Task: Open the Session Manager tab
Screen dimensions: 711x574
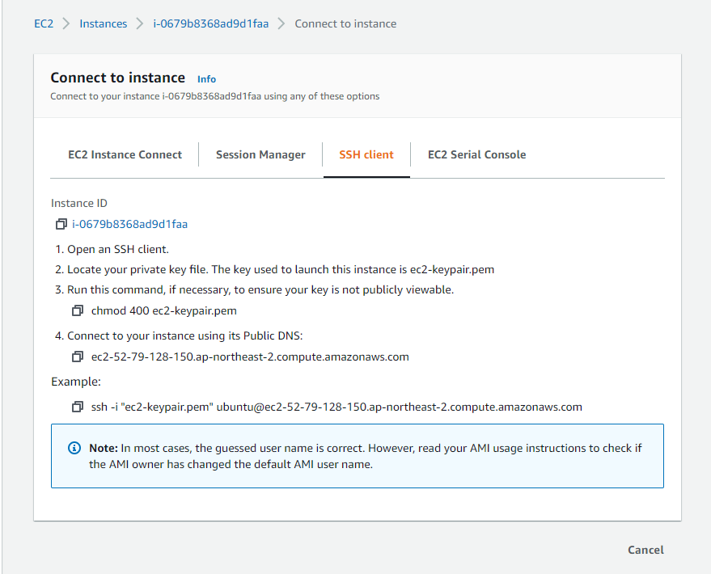Action: click(260, 155)
